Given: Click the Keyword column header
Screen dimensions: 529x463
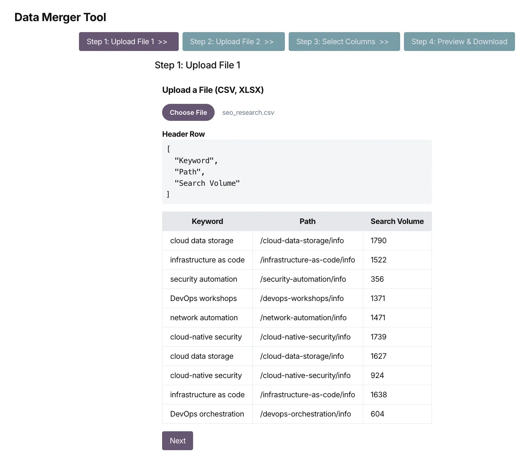Looking at the screenshot, I should pos(207,221).
